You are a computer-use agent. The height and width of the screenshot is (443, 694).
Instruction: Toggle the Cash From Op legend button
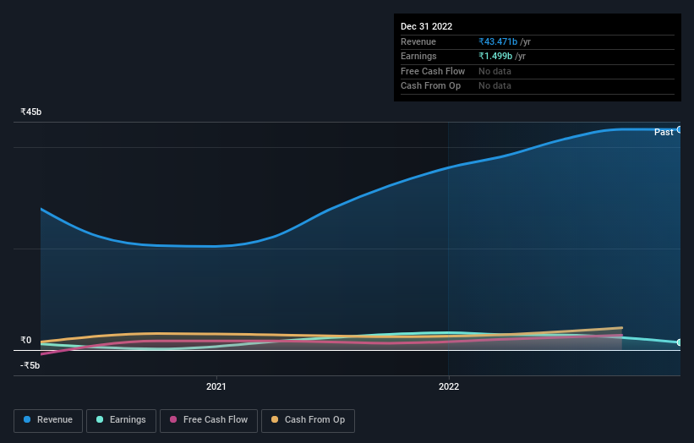[x=308, y=420]
